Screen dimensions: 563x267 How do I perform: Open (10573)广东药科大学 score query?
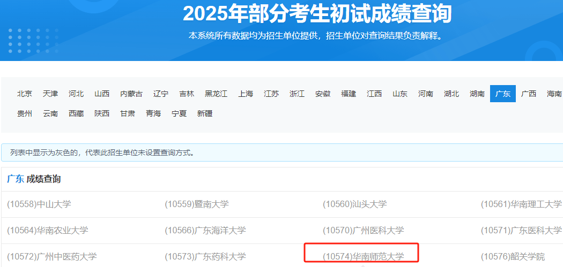(x=205, y=257)
